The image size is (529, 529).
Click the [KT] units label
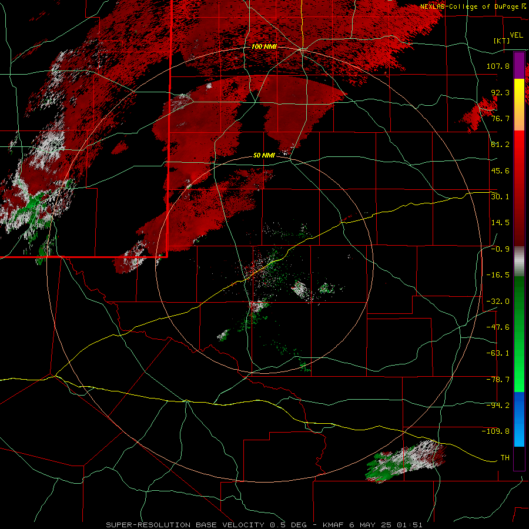(501, 41)
